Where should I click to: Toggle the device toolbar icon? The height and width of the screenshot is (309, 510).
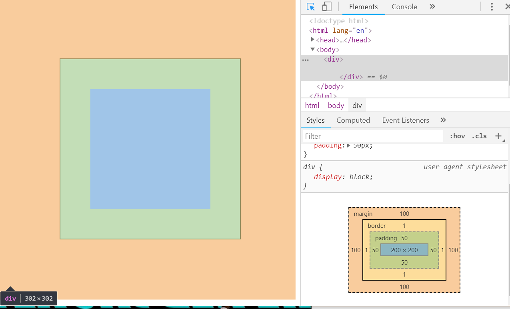click(327, 7)
